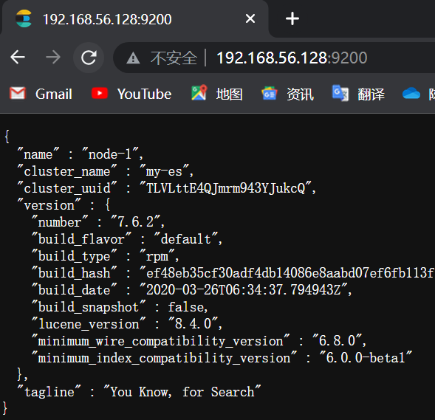This screenshot has width=435, height=420.
Task: Click the blue cloud bookmark icon
Action: 411,93
